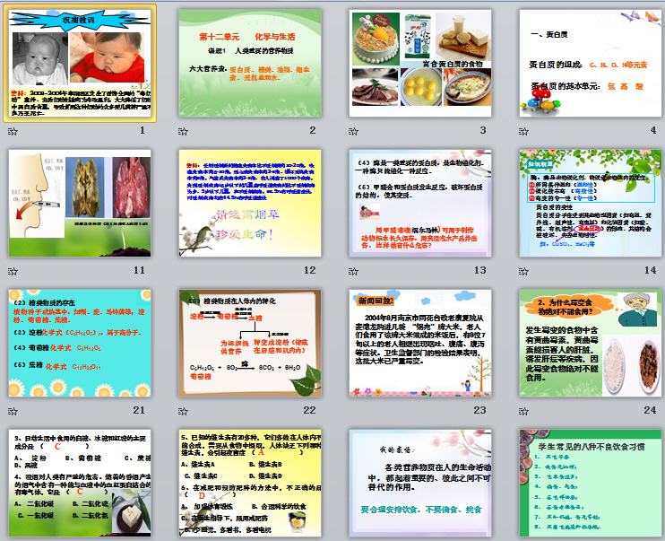Click the animation star icon under slide 1
This screenshot has height=541, width=665.
[12, 131]
